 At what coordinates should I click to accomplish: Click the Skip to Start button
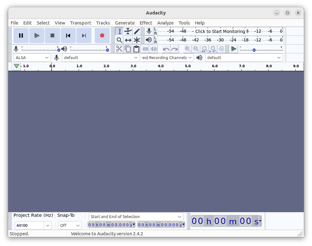point(68,36)
